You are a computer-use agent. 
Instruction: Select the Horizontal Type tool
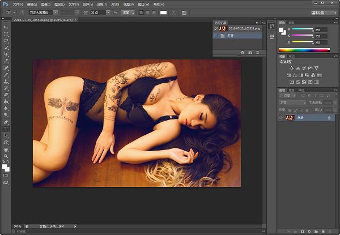tap(6, 129)
